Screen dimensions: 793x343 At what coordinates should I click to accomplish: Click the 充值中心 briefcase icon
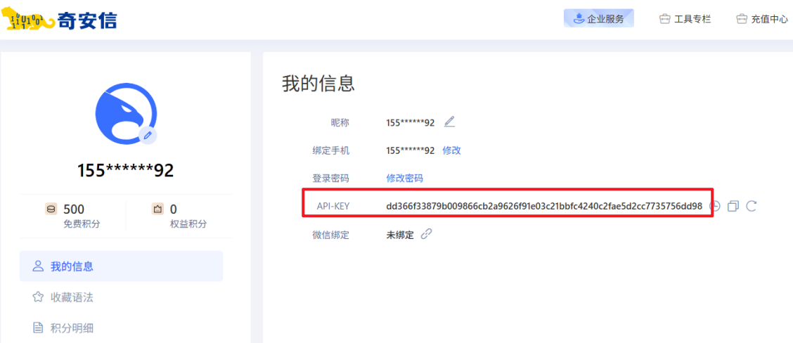pyautogui.click(x=742, y=19)
